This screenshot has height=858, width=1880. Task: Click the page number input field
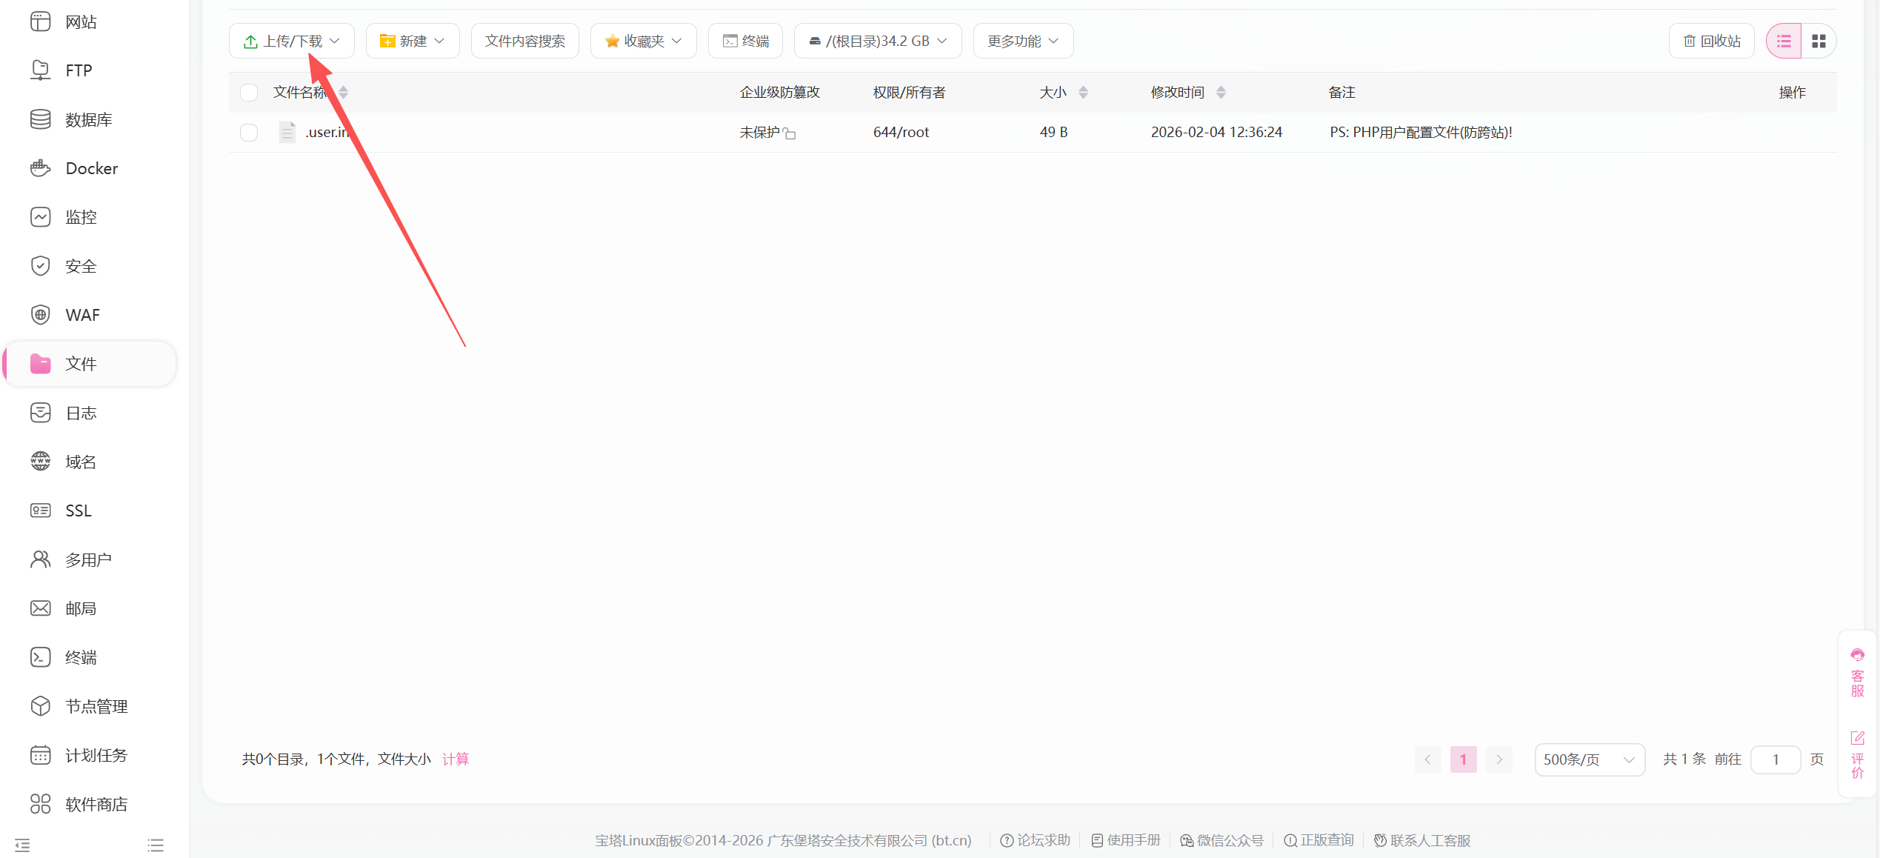pyautogui.click(x=1776, y=759)
